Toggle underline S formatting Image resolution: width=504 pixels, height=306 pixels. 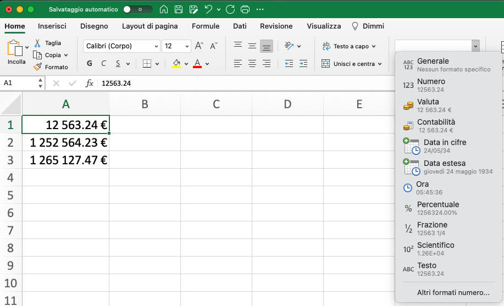pyautogui.click(x=118, y=64)
